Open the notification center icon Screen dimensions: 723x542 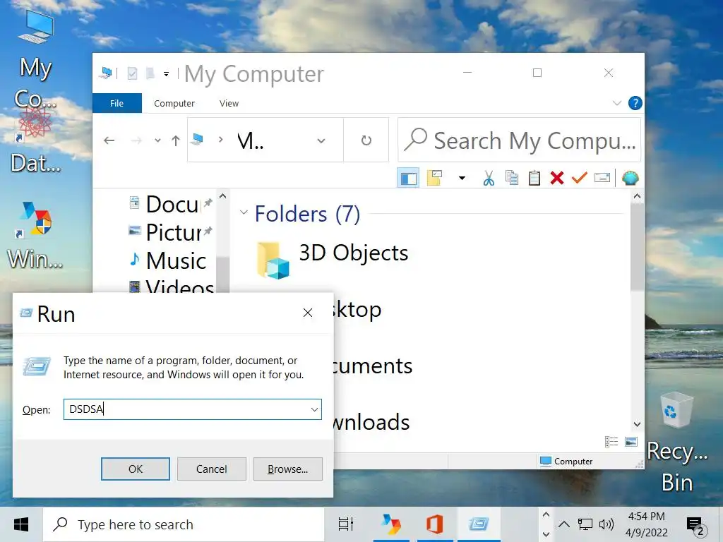tap(695, 526)
